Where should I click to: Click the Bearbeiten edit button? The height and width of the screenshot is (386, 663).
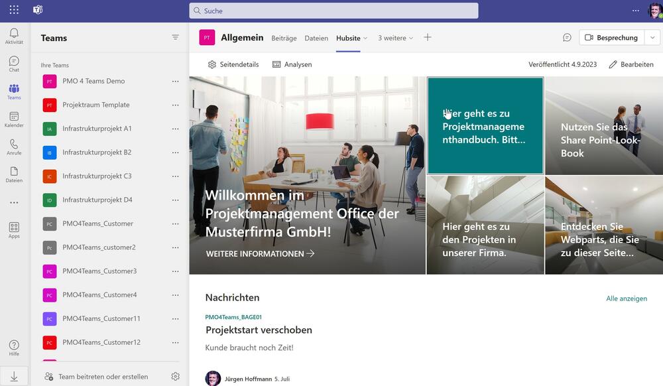point(631,64)
